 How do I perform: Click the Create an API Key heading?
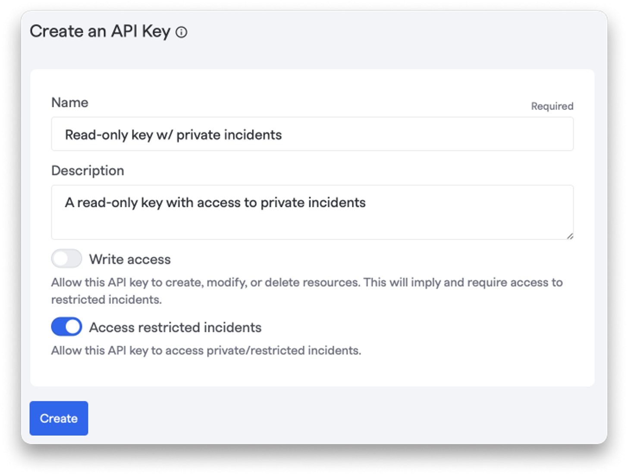(100, 31)
